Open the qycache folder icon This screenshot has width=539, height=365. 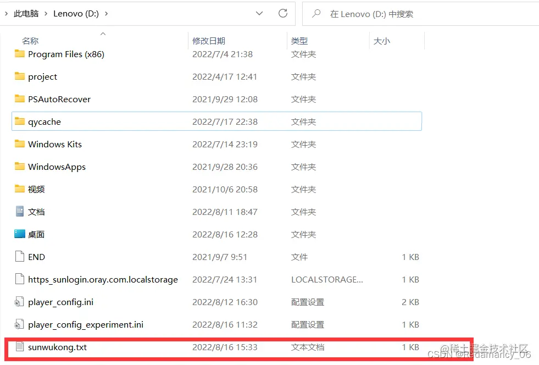[x=20, y=121]
